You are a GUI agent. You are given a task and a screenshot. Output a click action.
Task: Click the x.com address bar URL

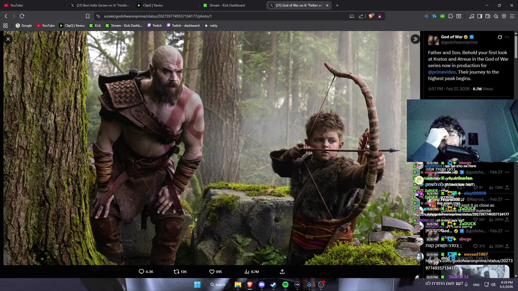pos(158,16)
